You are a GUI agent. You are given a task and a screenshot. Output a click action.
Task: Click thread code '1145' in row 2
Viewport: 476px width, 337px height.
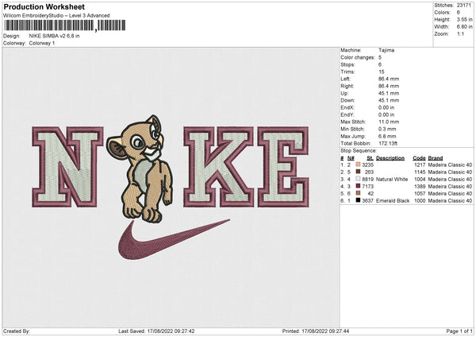(x=420, y=172)
